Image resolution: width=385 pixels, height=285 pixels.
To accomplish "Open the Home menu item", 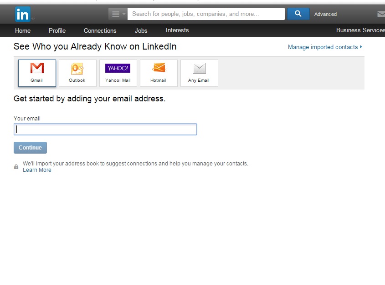I will [23, 30].
